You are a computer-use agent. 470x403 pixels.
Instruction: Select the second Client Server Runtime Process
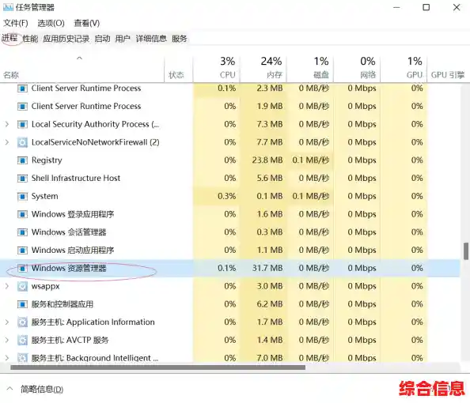pyautogui.click(x=86, y=107)
